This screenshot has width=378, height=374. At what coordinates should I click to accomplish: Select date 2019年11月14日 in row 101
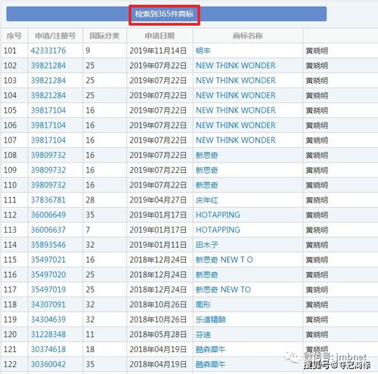coord(158,51)
